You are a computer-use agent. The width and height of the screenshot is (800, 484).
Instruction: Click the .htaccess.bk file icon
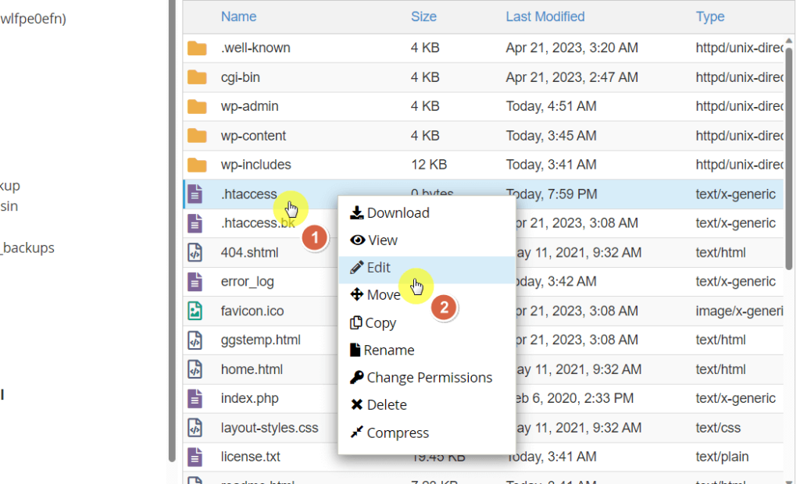[195, 223]
